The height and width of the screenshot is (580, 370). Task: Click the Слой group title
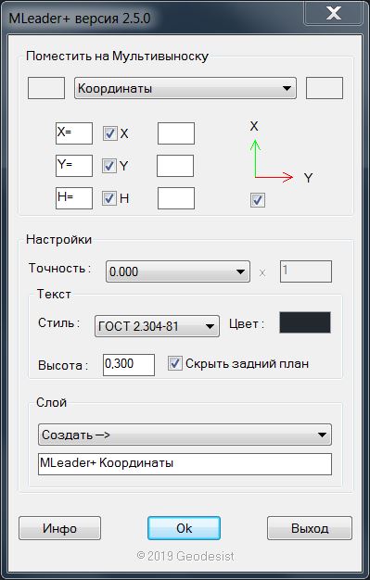52,402
